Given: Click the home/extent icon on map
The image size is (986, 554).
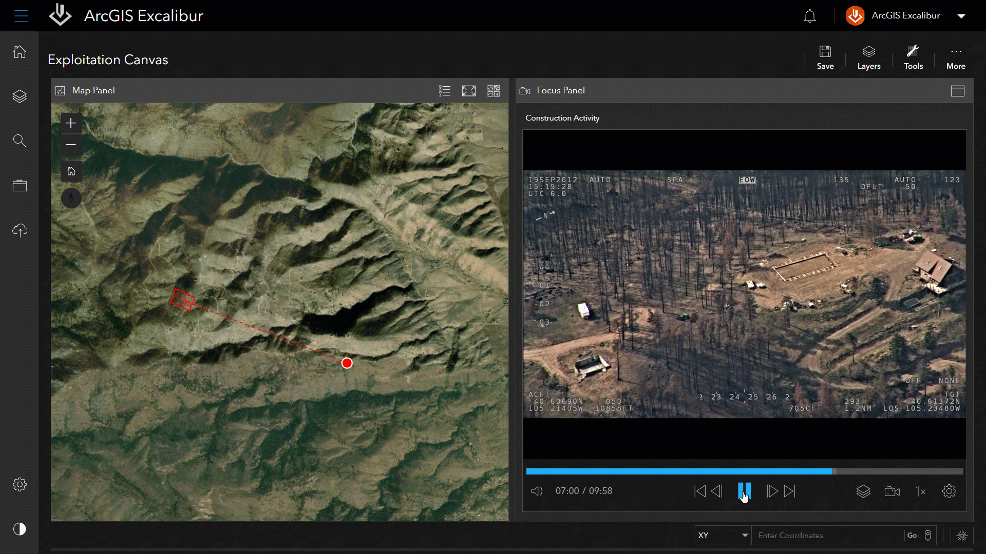Looking at the screenshot, I should pyautogui.click(x=71, y=171).
